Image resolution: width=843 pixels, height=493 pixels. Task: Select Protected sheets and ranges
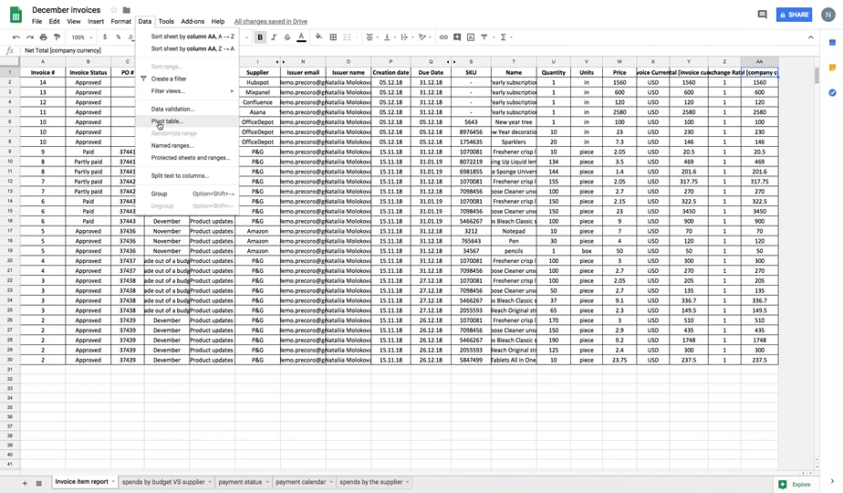coord(188,158)
